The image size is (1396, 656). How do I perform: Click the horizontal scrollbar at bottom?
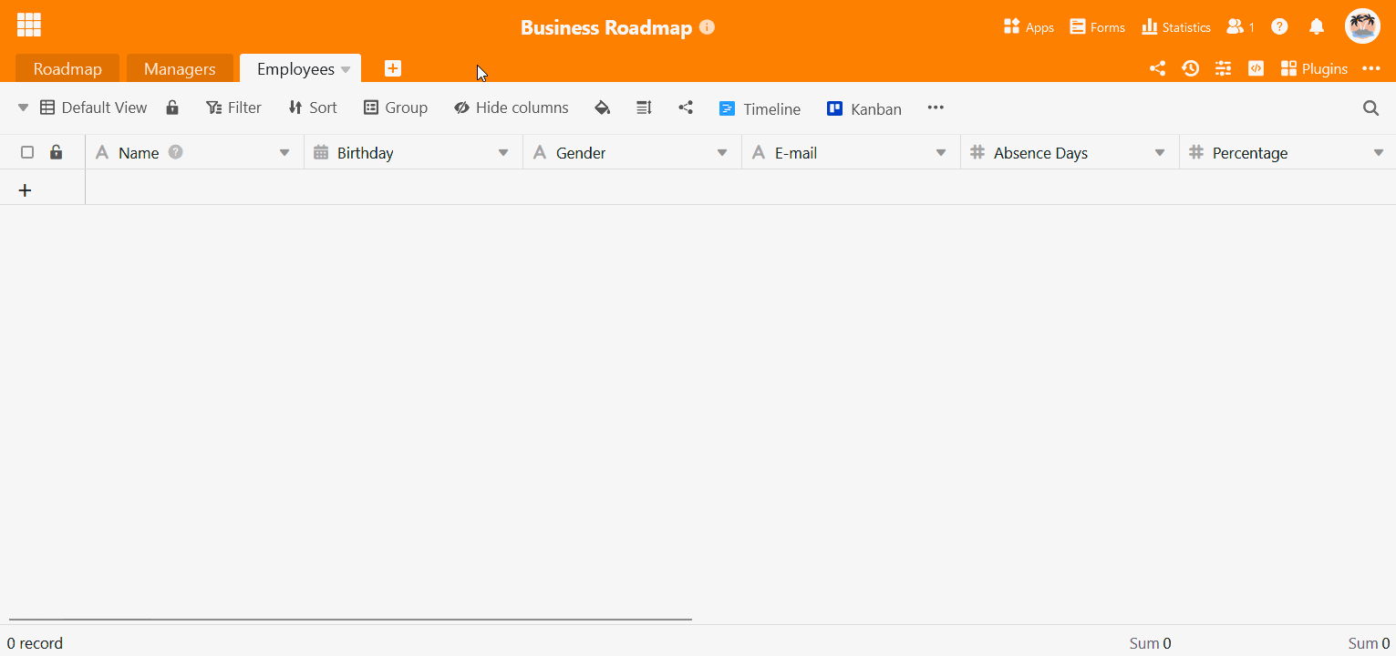click(x=350, y=620)
